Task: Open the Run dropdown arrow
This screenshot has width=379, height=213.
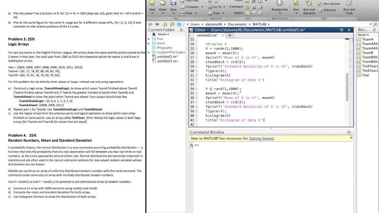Action: tap(296, 13)
